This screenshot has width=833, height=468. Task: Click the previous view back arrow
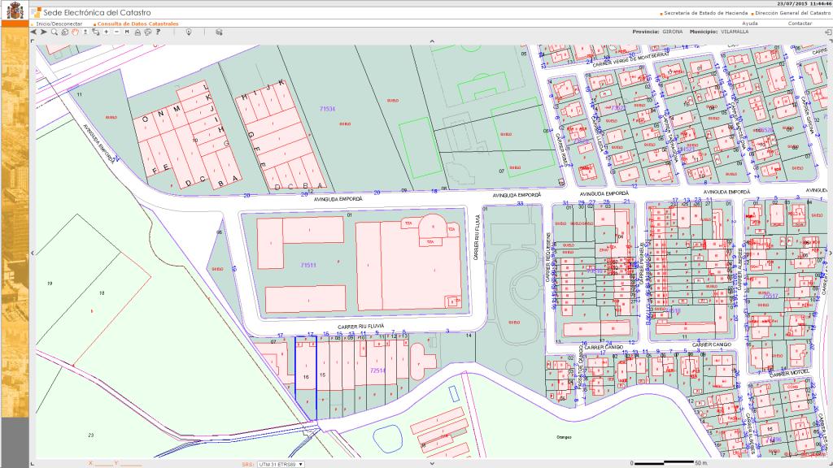[33, 32]
